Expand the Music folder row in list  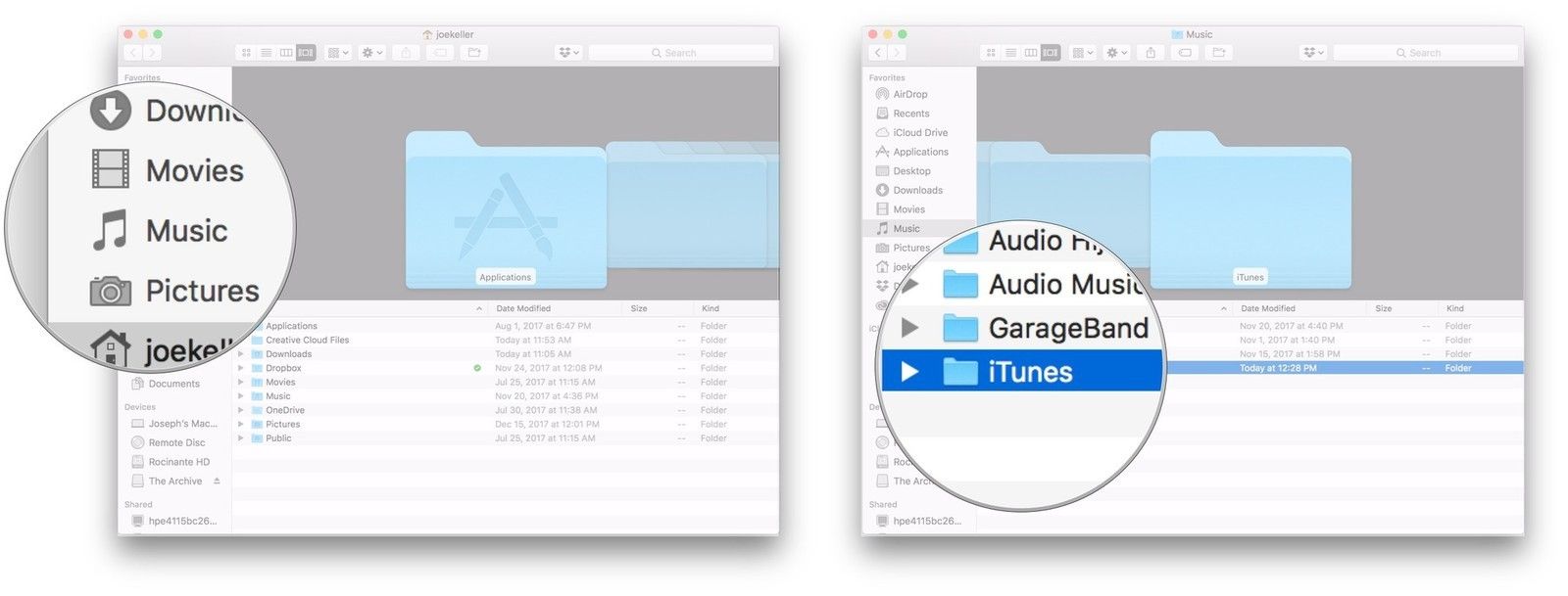pyautogui.click(x=241, y=396)
